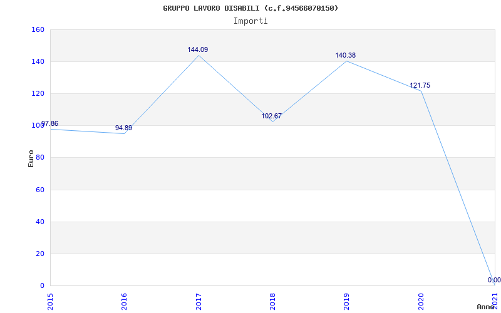Click the 94.89 data label
This screenshot has width=501, height=313.
123,128
